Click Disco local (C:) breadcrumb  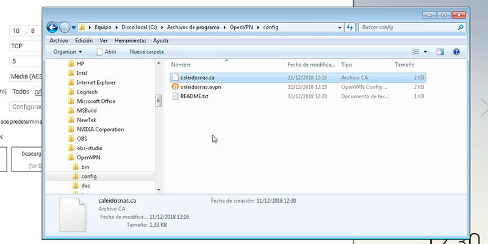point(139,27)
